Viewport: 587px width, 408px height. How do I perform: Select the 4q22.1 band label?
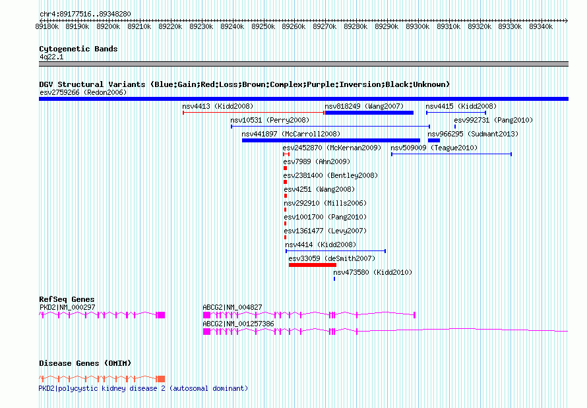(x=51, y=57)
